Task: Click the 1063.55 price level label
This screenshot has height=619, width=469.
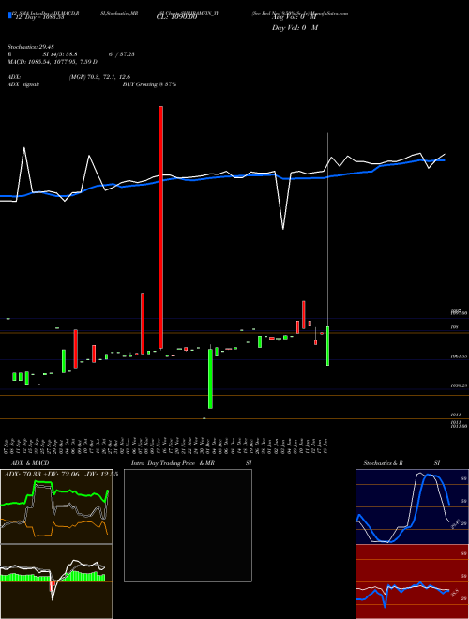Action: coord(459,356)
